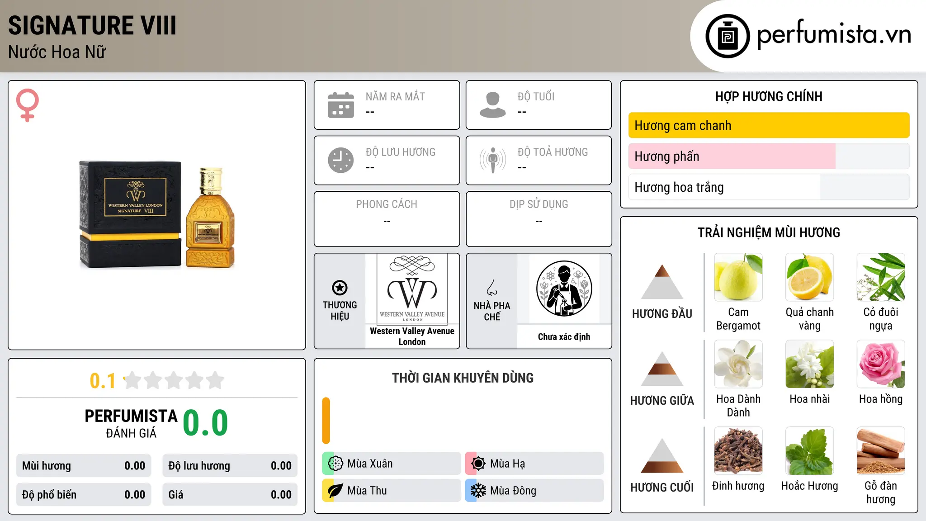
Task: Open the Hoa nhài jasmine image
Action: click(x=809, y=364)
